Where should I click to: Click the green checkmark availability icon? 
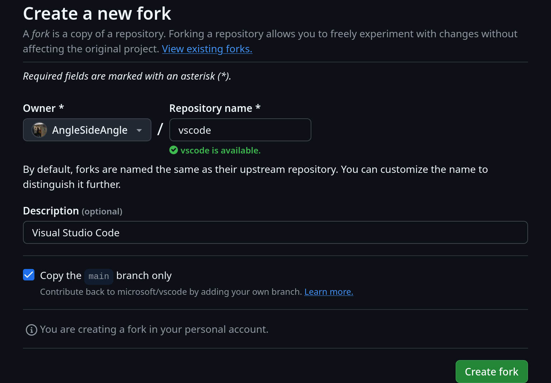(174, 150)
